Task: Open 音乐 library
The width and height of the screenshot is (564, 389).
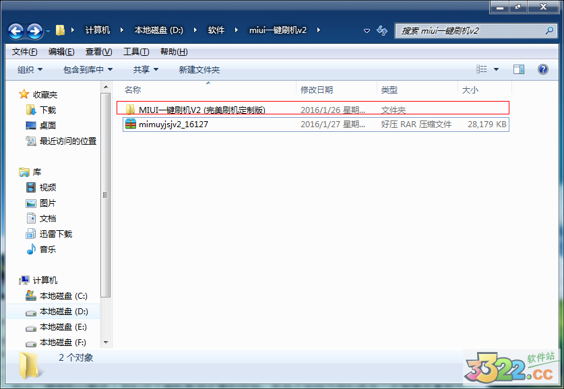Action: pyautogui.click(x=48, y=249)
